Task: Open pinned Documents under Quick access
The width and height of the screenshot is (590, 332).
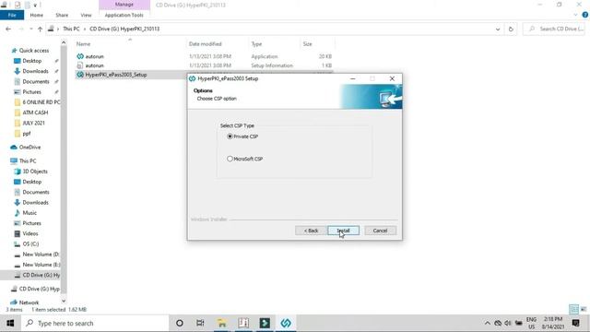Action: 36,81
